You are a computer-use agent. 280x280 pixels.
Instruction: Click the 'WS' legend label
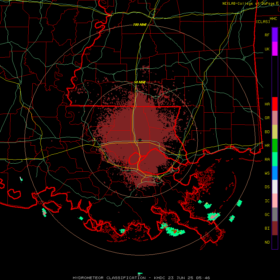[x=267, y=173]
